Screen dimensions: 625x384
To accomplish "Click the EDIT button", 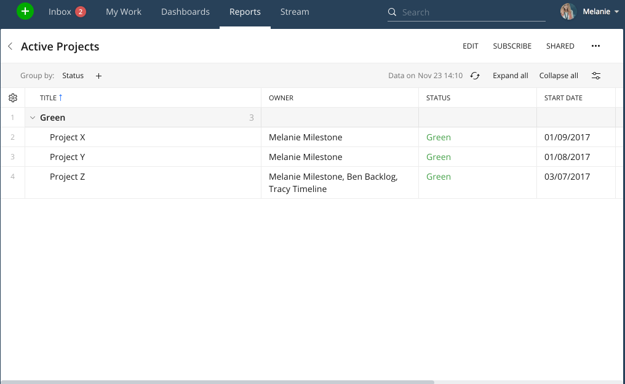I will pos(471,46).
